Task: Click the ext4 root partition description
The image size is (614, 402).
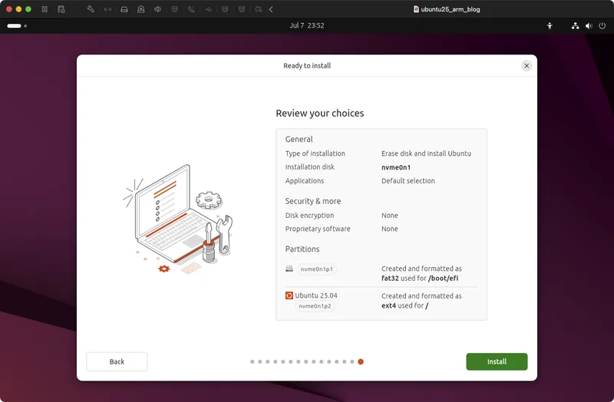Action: tap(421, 301)
